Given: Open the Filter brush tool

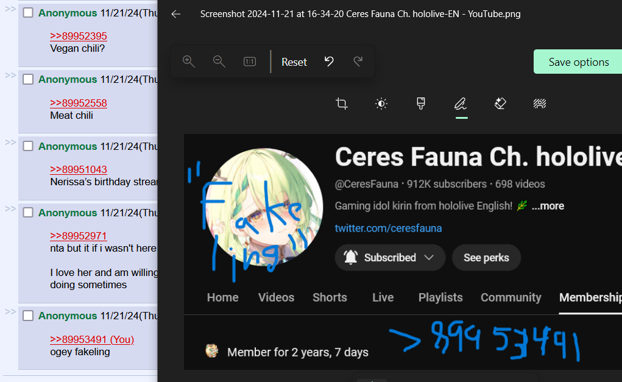Looking at the screenshot, I should [x=421, y=104].
